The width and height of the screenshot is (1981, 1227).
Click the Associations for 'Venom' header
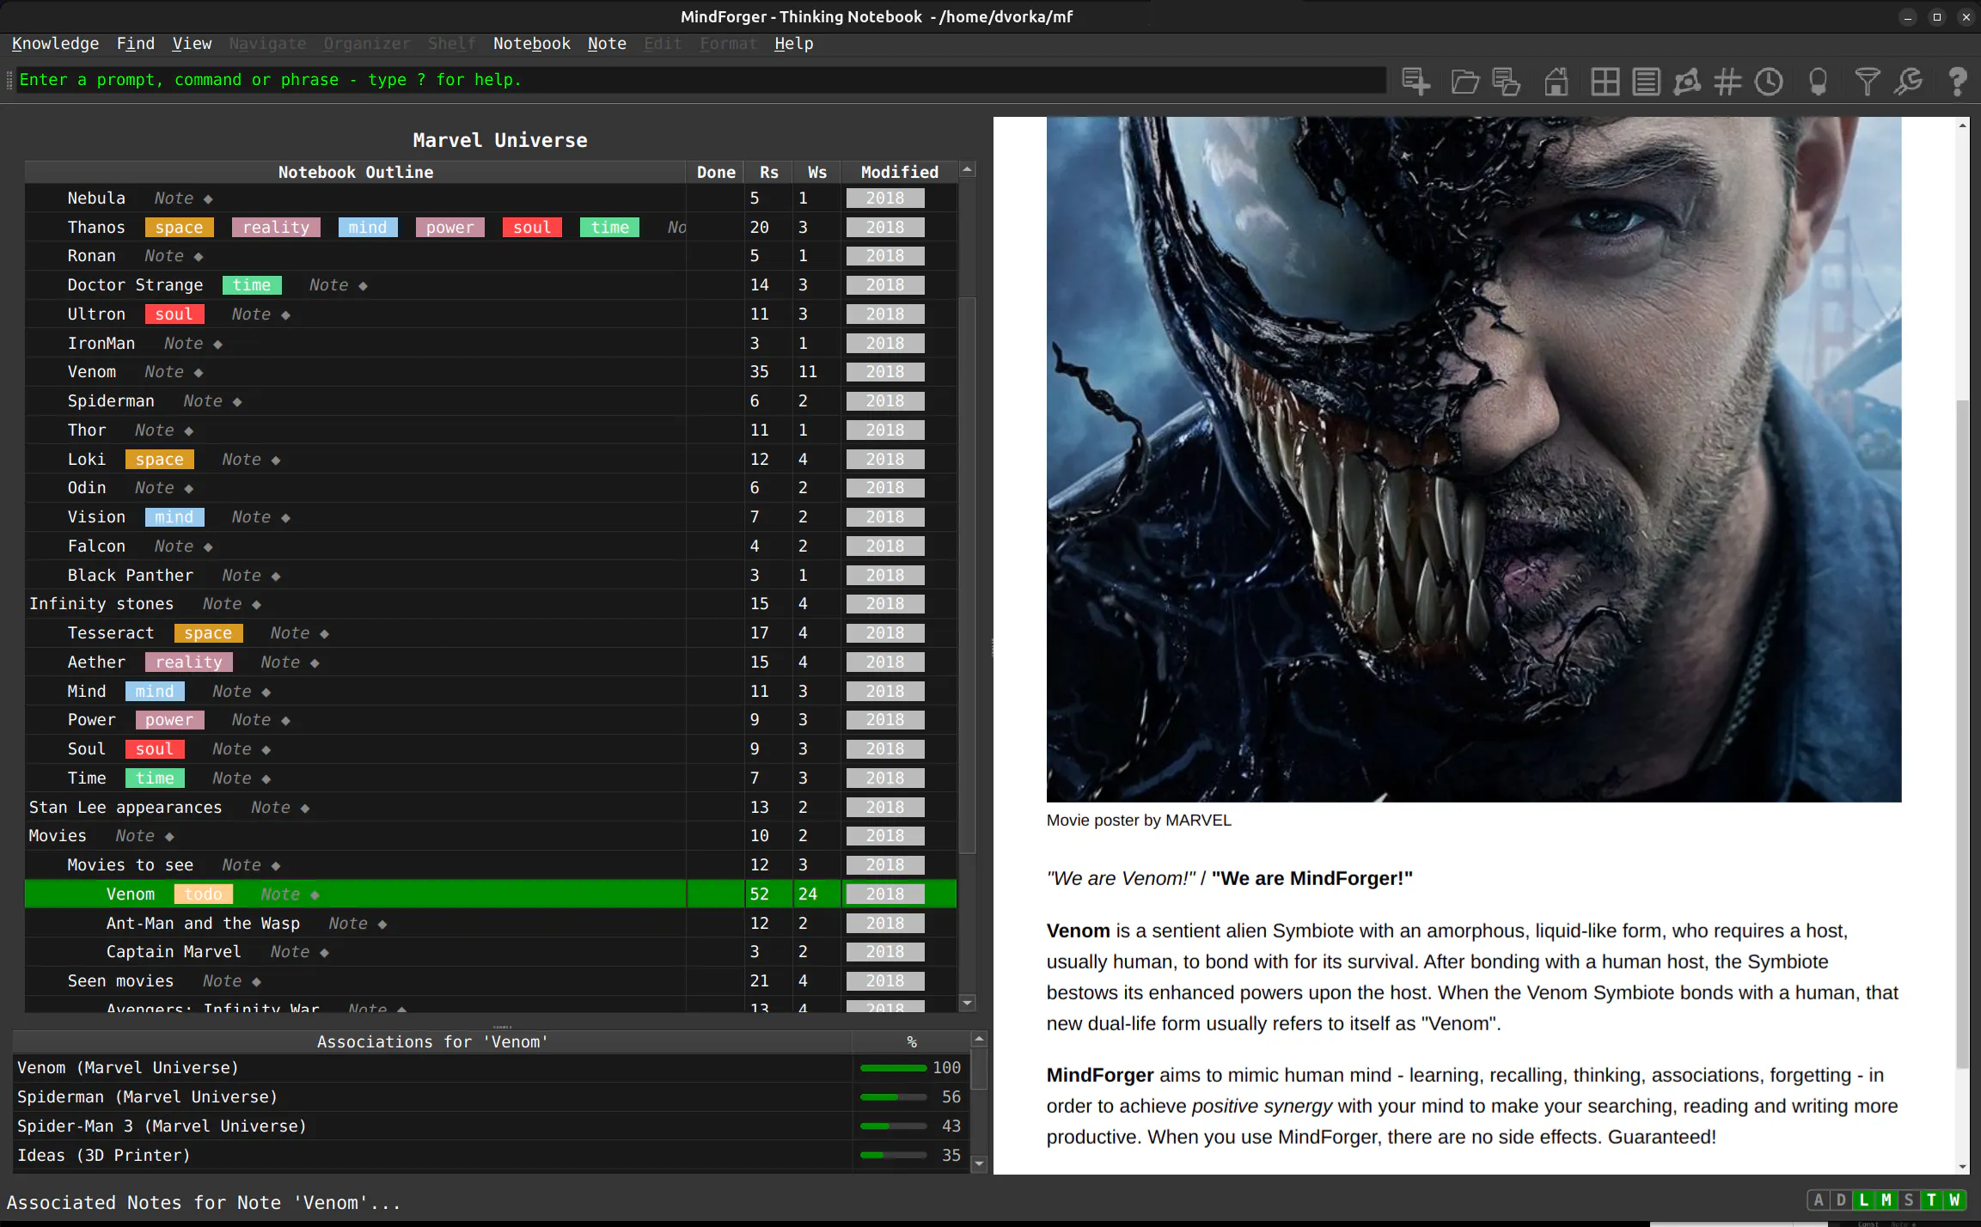[x=432, y=1041]
